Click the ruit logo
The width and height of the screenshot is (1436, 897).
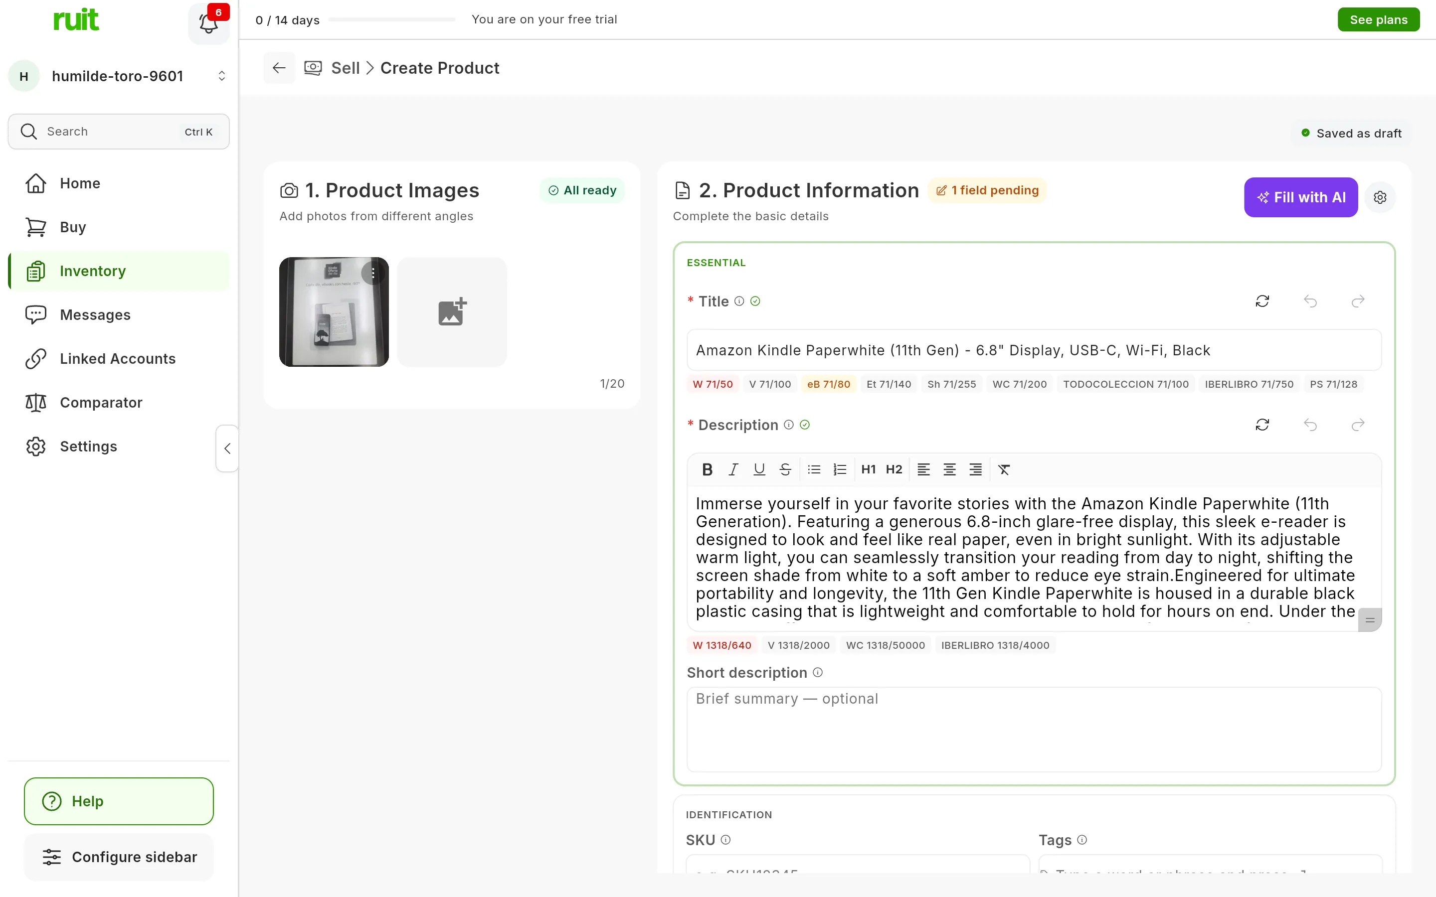[x=76, y=19]
